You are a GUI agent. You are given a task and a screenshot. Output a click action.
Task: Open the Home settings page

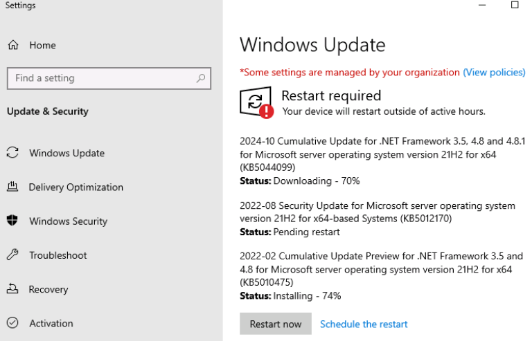[42, 46]
